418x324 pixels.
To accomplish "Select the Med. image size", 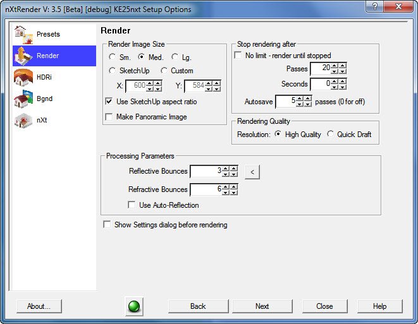I will click(141, 57).
